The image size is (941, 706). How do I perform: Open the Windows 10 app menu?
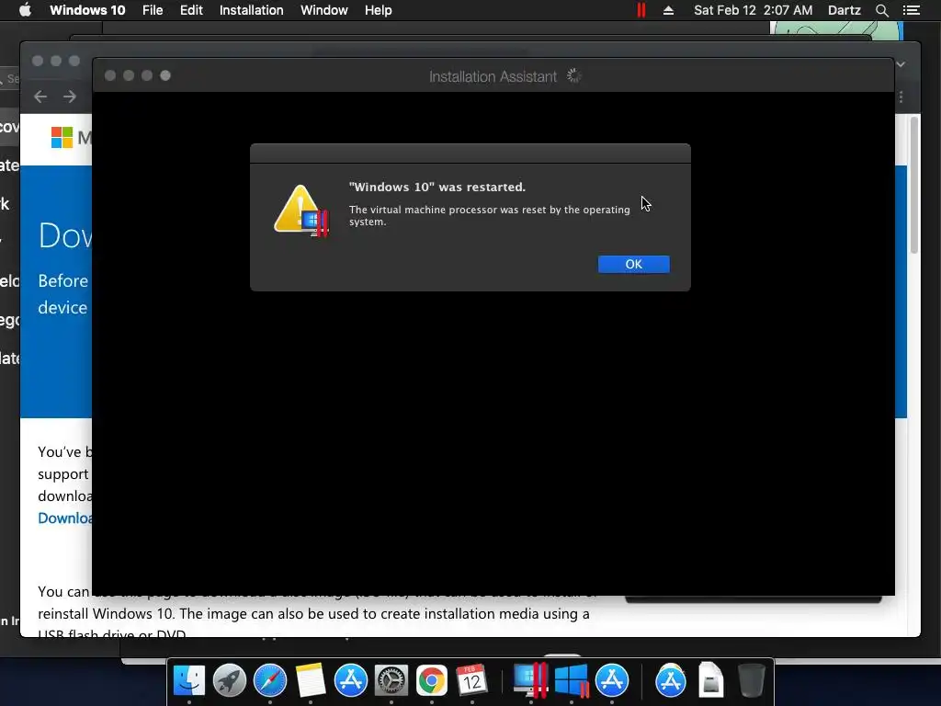pyautogui.click(x=87, y=10)
